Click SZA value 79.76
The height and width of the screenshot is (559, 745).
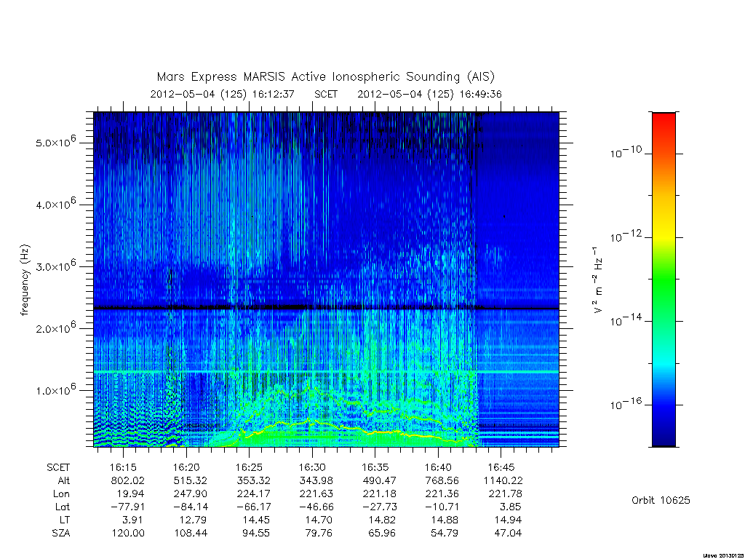pyautogui.click(x=319, y=533)
